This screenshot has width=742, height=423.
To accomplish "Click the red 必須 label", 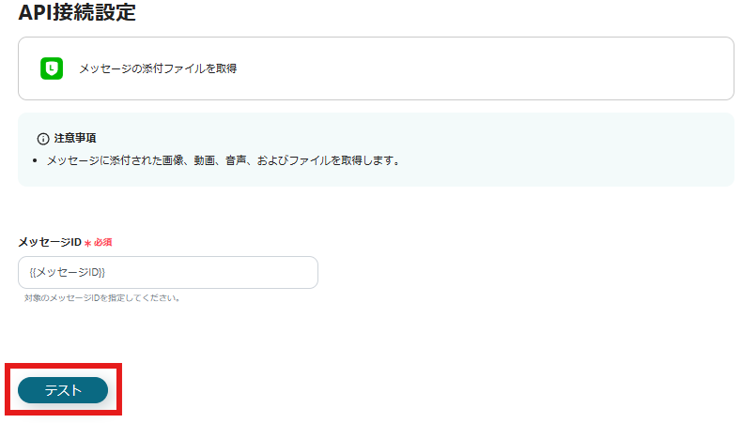I will [x=102, y=243].
